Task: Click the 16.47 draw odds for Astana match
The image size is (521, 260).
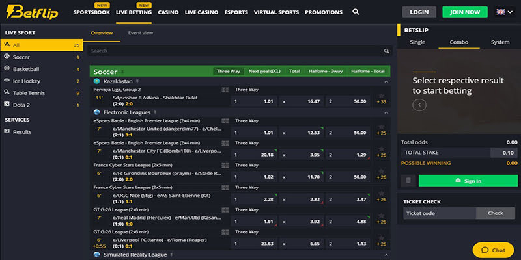Action: [303, 101]
